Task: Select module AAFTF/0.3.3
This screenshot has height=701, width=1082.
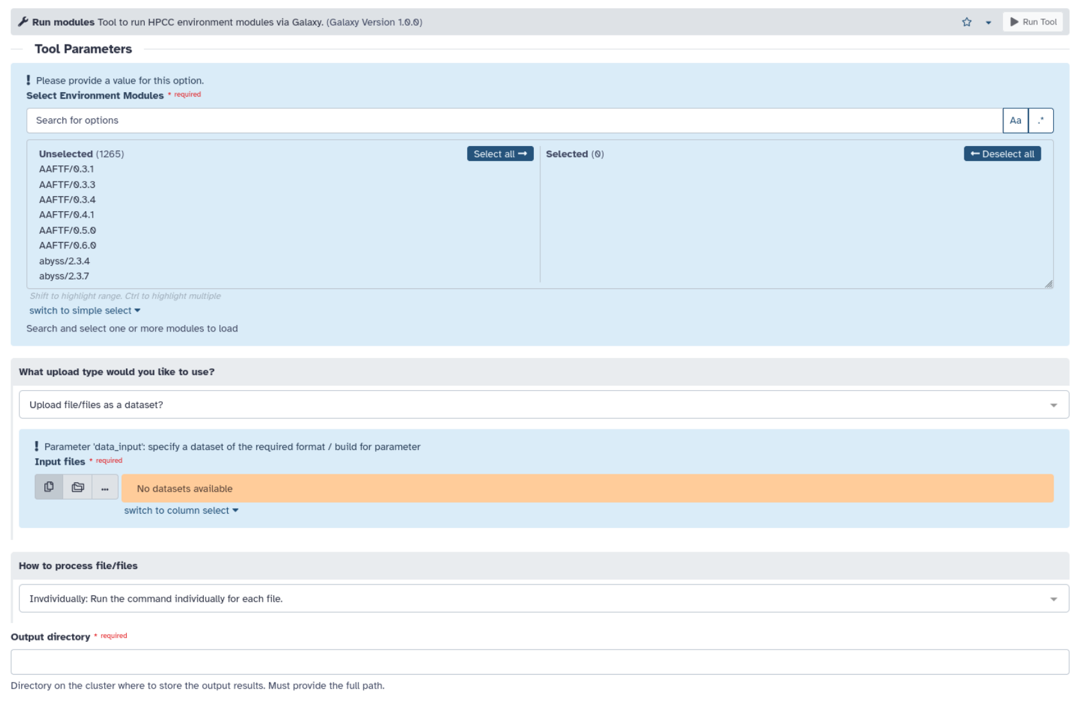Action: [67, 185]
